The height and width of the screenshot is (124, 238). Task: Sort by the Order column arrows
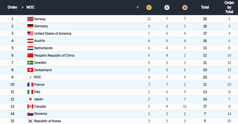tap(22, 7)
